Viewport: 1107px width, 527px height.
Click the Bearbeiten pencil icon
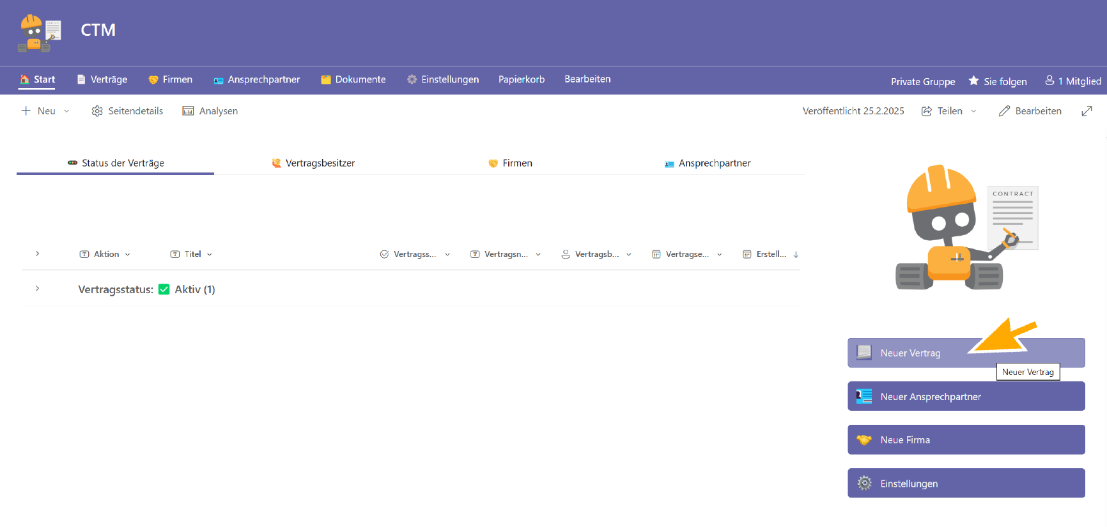1004,111
